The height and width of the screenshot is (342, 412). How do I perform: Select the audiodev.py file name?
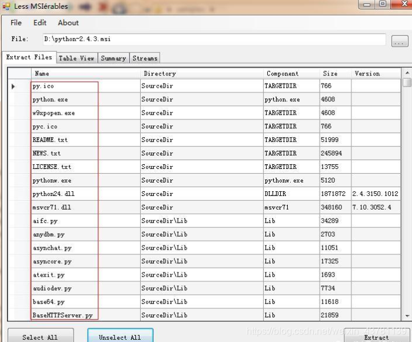(x=52, y=288)
